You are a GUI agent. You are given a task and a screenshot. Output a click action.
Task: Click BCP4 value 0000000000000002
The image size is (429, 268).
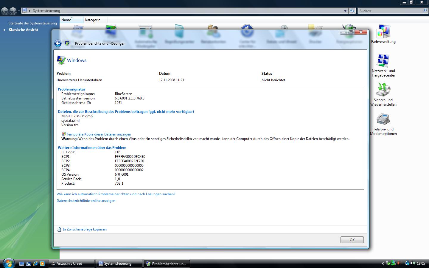pyautogui.click(x=129, y=170)
